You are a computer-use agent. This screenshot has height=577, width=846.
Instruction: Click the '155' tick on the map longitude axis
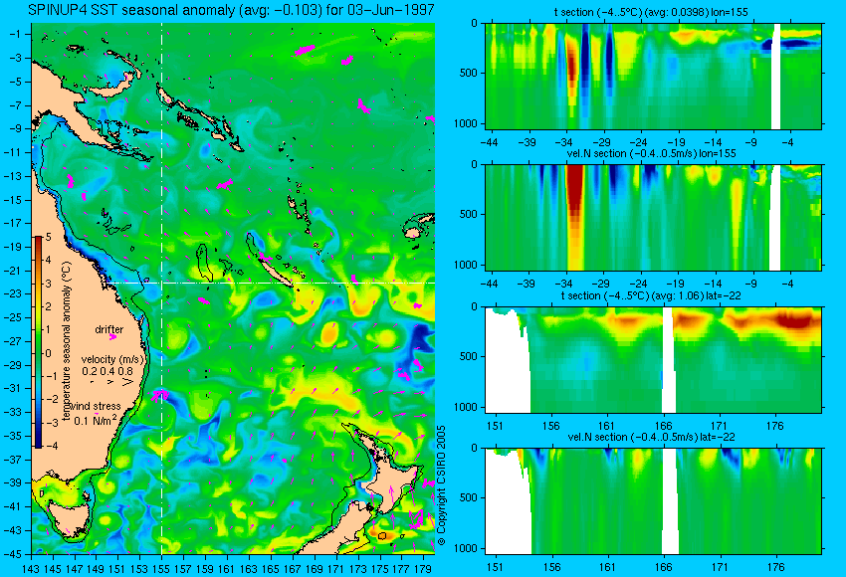(x=161, y=569)
